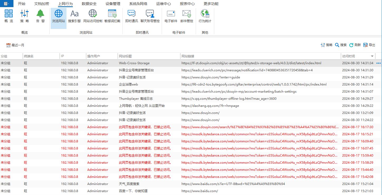Viewport: 382px width, 195px height.
Task: Click the timestamp 2024-08-17 15:21:03
Action: (358, 191)
